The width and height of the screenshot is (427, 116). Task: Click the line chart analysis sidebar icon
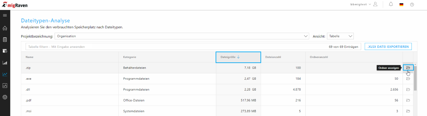[x=5, y=74]
